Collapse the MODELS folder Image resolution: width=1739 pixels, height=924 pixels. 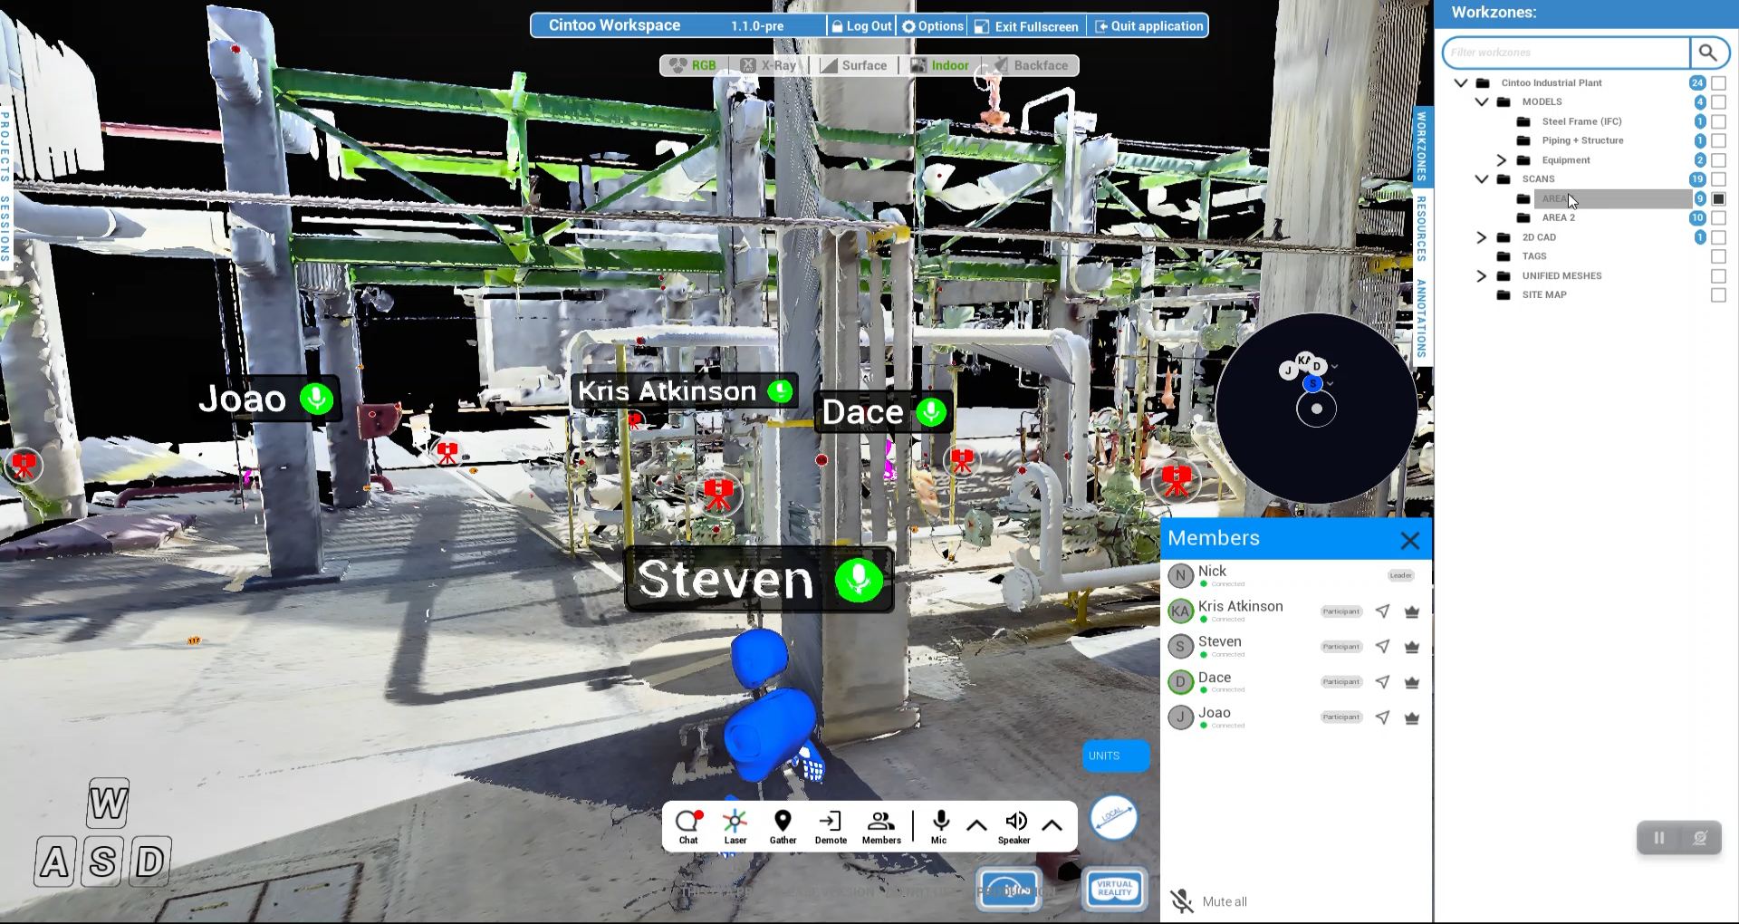point(1482,102)
